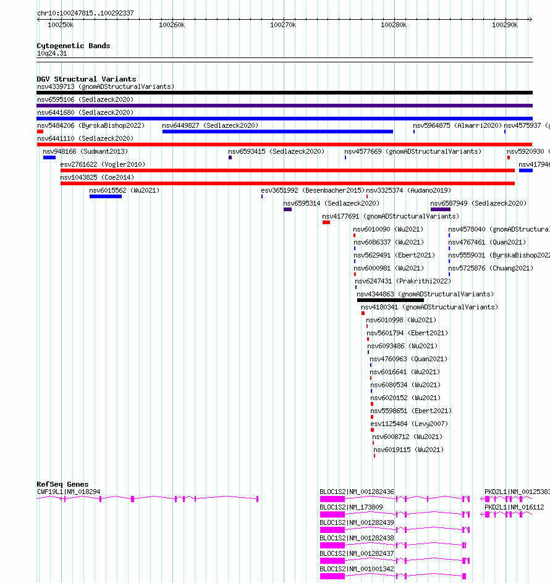The image size is (550, 583).
Task: Click the 100280k ruler position marker
Action: tap(394, 25)
